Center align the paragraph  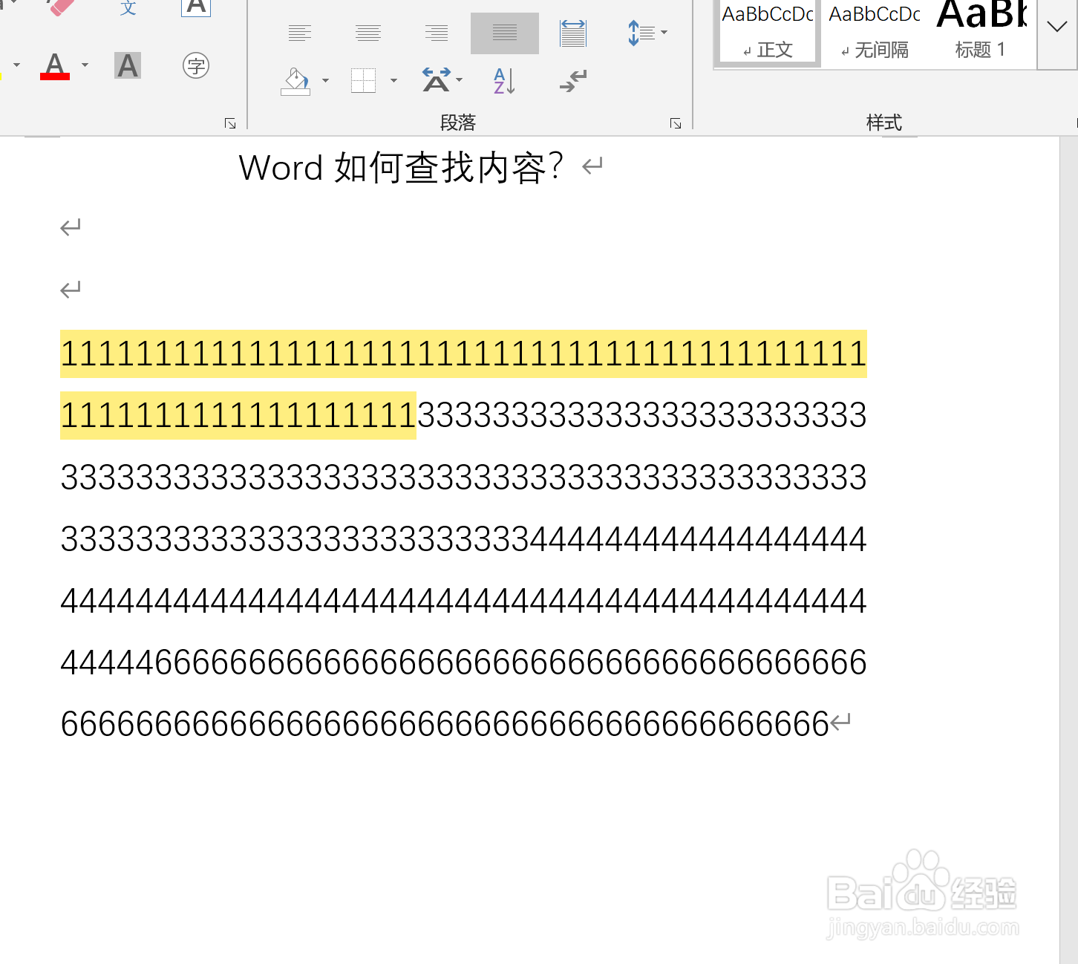[x=368, y=33]
